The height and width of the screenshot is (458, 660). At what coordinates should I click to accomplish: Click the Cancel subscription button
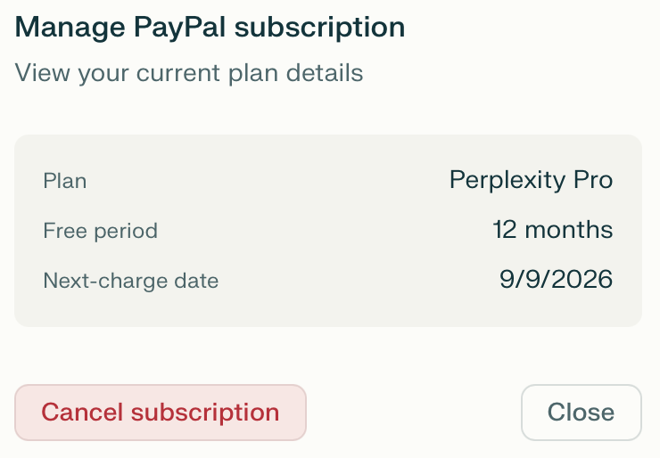(x=161, y=413)
